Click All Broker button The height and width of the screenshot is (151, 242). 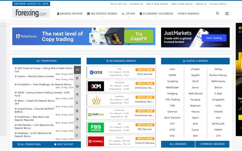(x=178, y=144)
